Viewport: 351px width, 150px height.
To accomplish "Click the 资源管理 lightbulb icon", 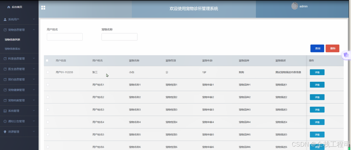I will coord(5,132).
